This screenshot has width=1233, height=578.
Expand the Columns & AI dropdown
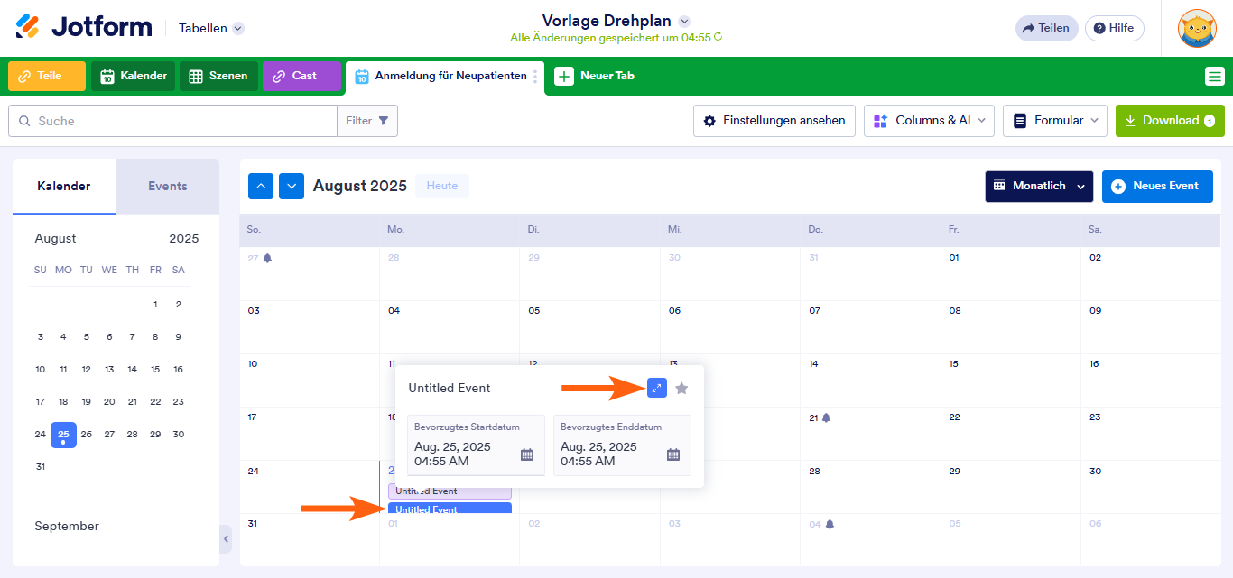click(929, 121)
